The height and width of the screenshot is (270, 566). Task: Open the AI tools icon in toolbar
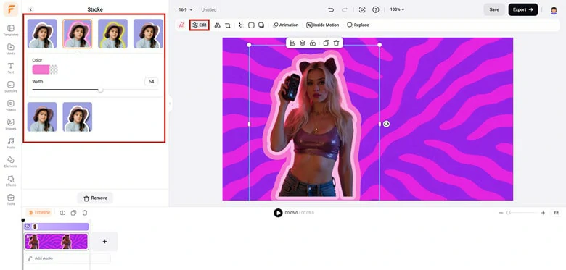181,25
